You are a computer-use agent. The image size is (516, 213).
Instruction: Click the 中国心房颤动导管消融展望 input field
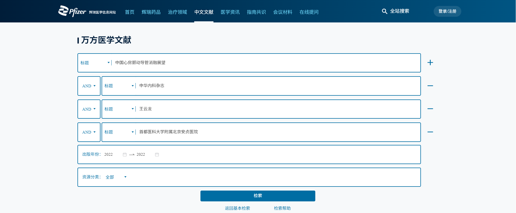(265, 63)
